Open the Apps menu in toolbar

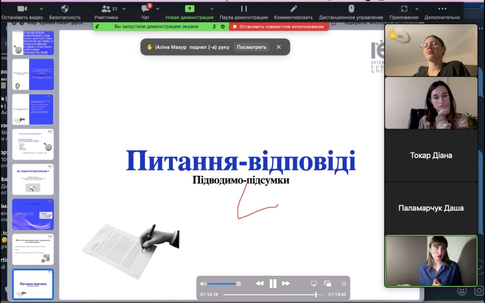[404, 9]
